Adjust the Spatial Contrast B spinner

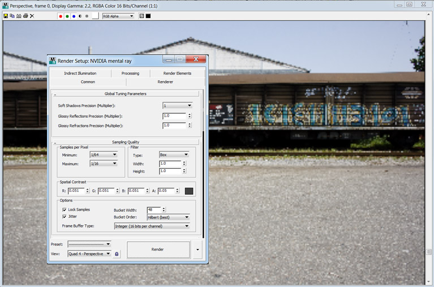point(148,191)
